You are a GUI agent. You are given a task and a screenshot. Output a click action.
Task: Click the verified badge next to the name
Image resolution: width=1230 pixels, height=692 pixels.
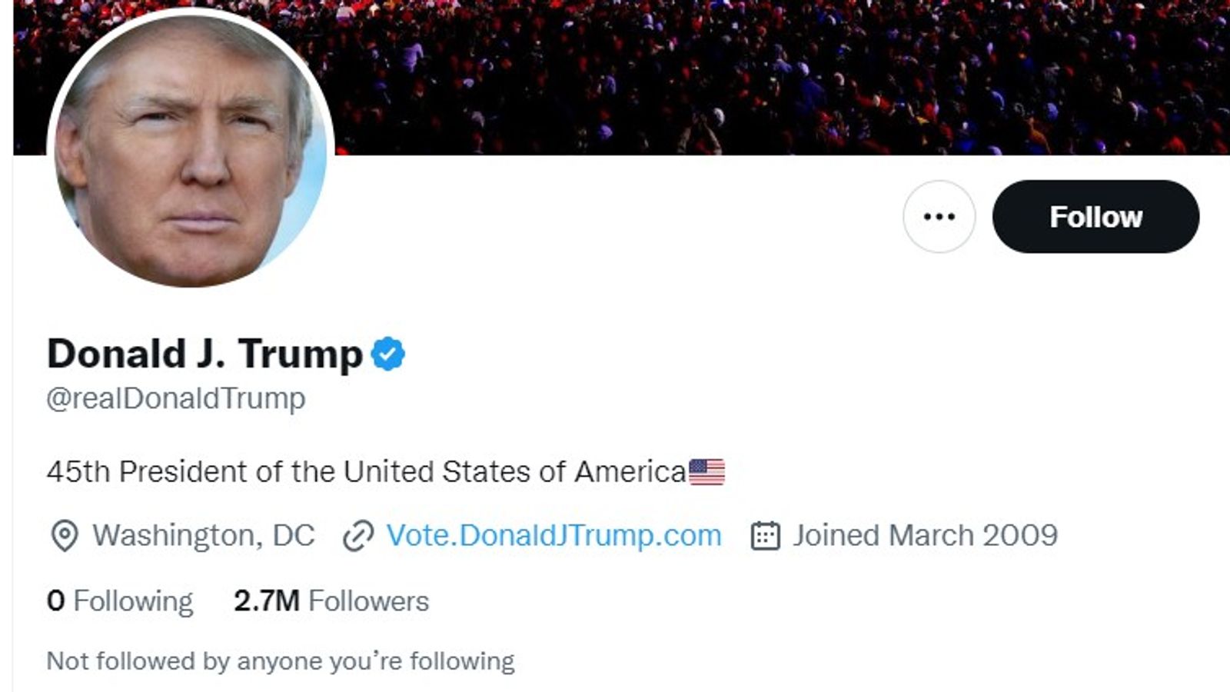click(x=388, y=352)
